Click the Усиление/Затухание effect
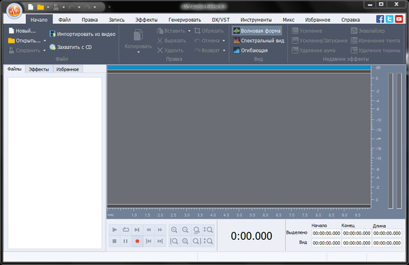409x265 pixels. point(320,41)
